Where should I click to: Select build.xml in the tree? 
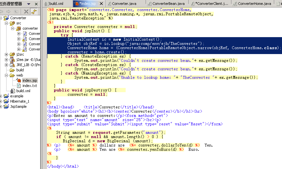[23, 91]
